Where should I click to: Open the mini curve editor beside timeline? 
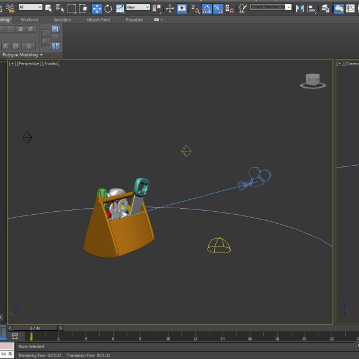15,336
